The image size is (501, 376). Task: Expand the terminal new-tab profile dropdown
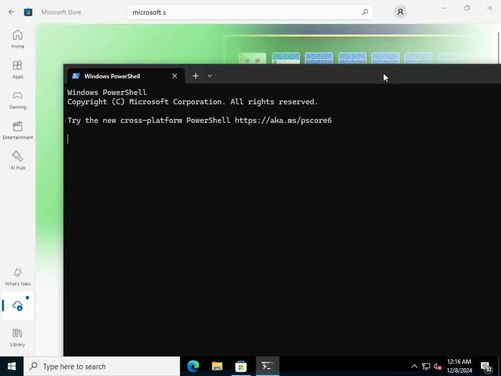(210, 76)
